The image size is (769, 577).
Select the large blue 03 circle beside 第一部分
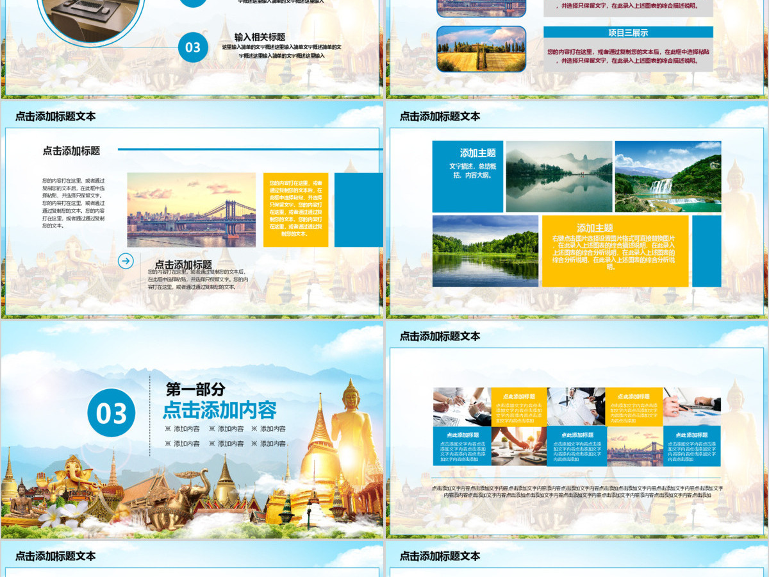pos(112,413)
